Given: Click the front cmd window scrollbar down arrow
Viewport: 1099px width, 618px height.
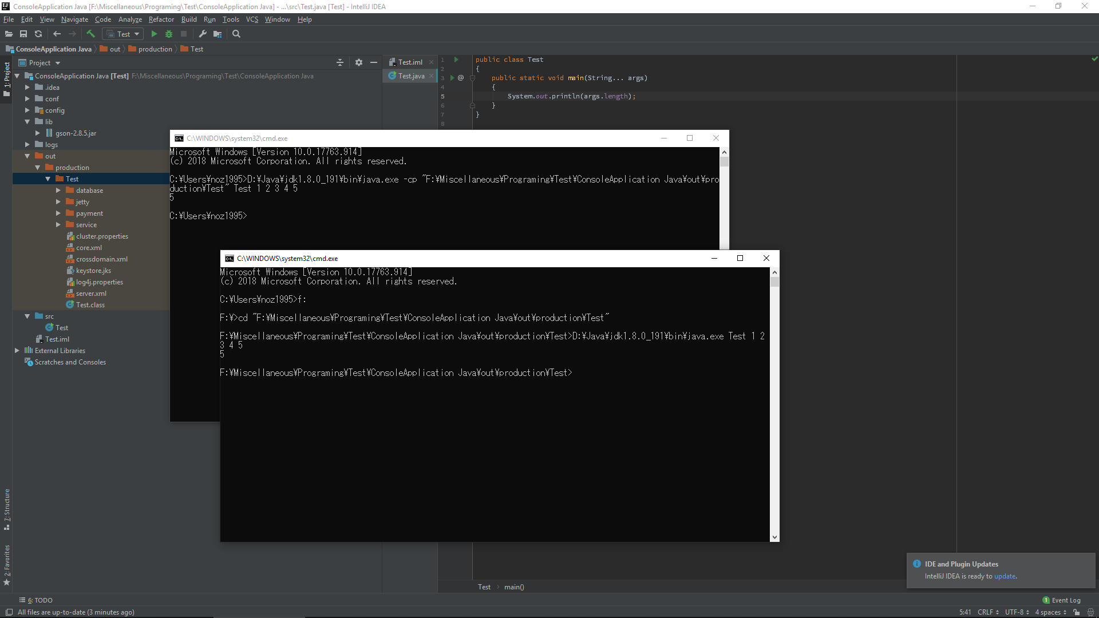Looking at the screenshot, I should coord(774,537).
